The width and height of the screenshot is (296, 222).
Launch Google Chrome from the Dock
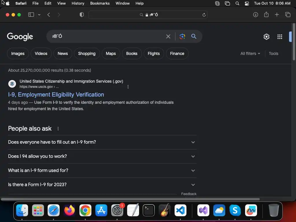(x=85, y=210)
